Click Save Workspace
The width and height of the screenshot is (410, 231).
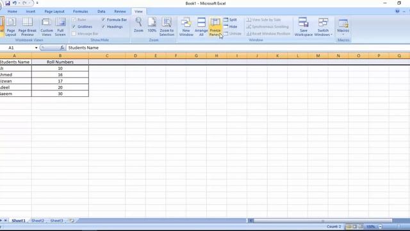pyautogui.click(x=303, y=27)
